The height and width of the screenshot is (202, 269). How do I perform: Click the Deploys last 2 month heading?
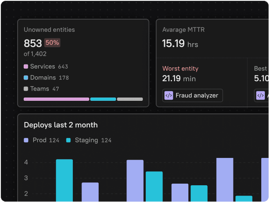[61, 125]
